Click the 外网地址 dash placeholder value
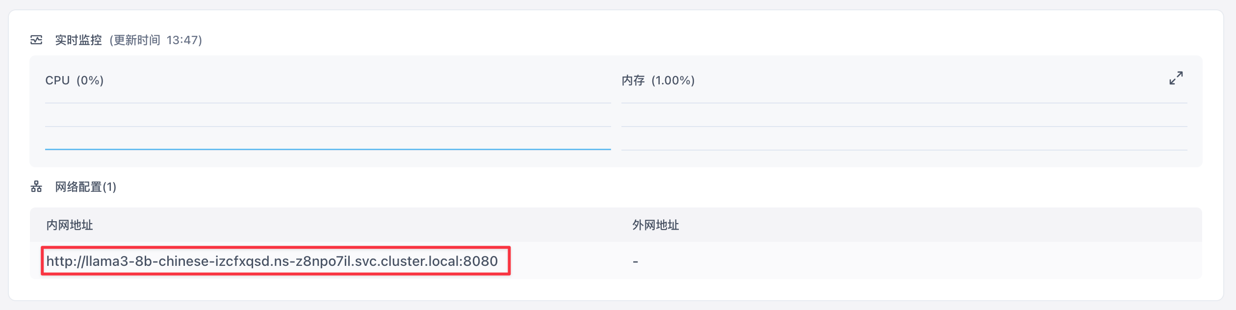Viewport: 1236px width, 310px height. click(x=635, y=261)
